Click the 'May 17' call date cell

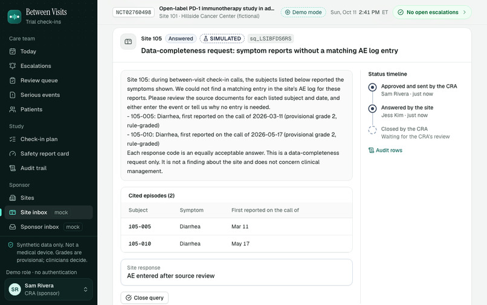(240, 244)
